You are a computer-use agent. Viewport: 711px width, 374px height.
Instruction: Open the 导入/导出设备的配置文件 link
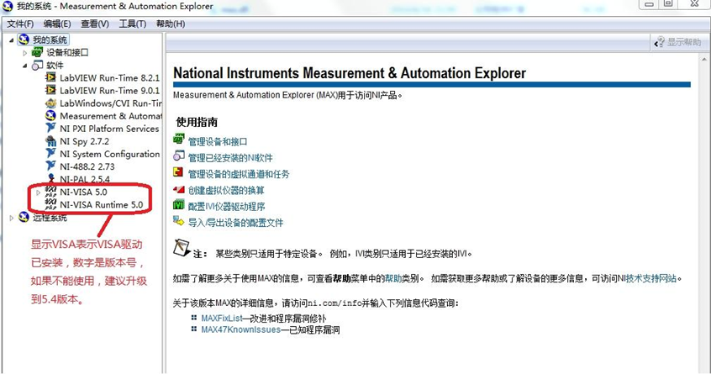[235, 223]
